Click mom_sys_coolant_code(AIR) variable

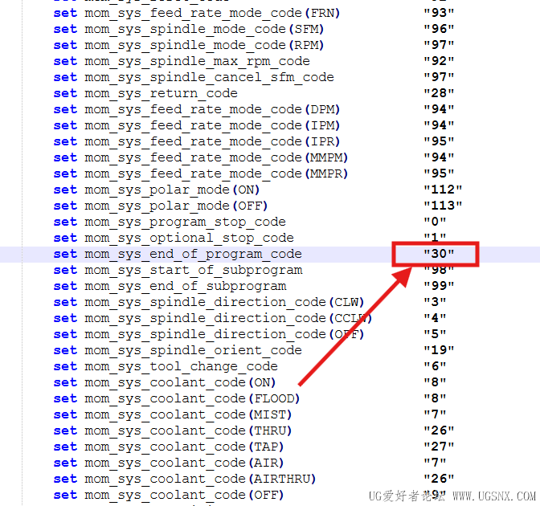[184, 463]
